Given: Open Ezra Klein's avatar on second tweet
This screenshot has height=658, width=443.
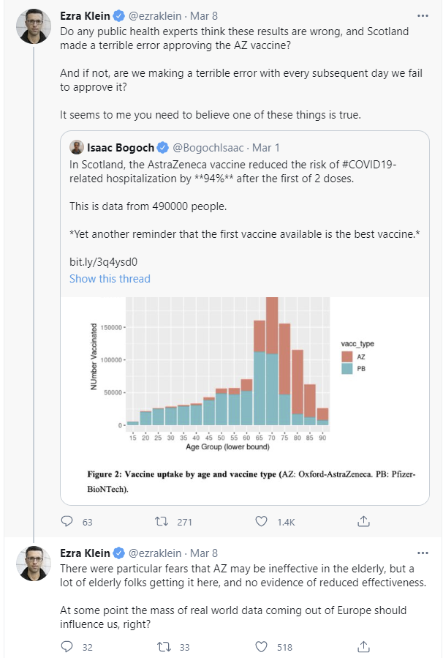Looking at the screenshot, I should pyautogui.click(x=34, y=564).
